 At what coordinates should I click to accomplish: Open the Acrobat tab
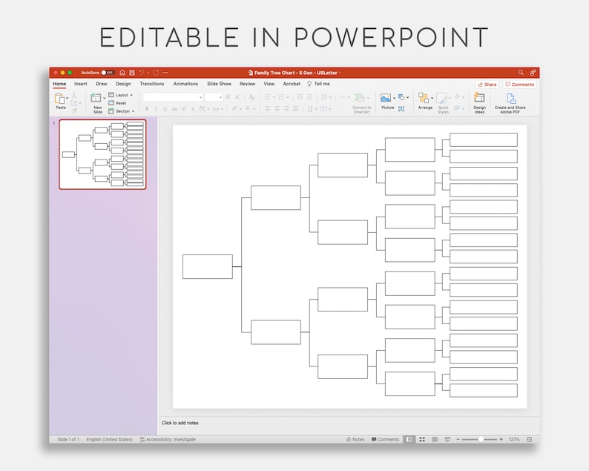pyautogui.click(x=292, y=84)
